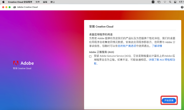Viewport: 184px width, 110px height.
Task: Click the menu bar date display
Action: [x=182, y=2]
